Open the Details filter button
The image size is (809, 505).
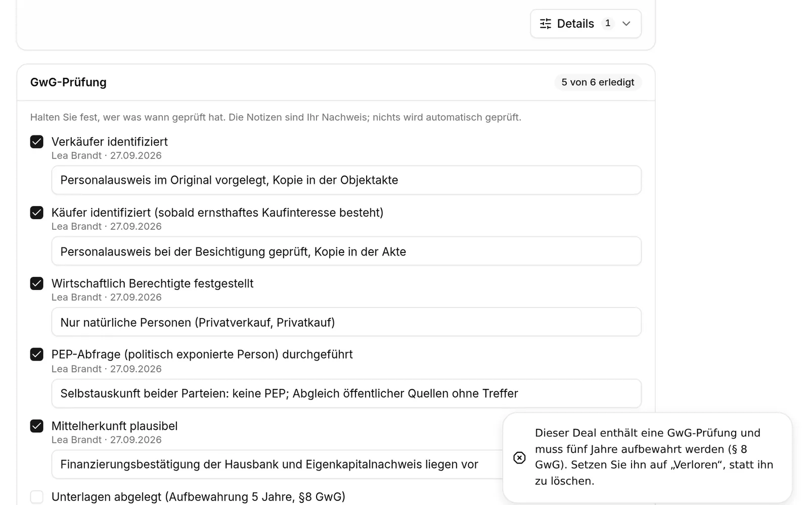click(586, 24)
